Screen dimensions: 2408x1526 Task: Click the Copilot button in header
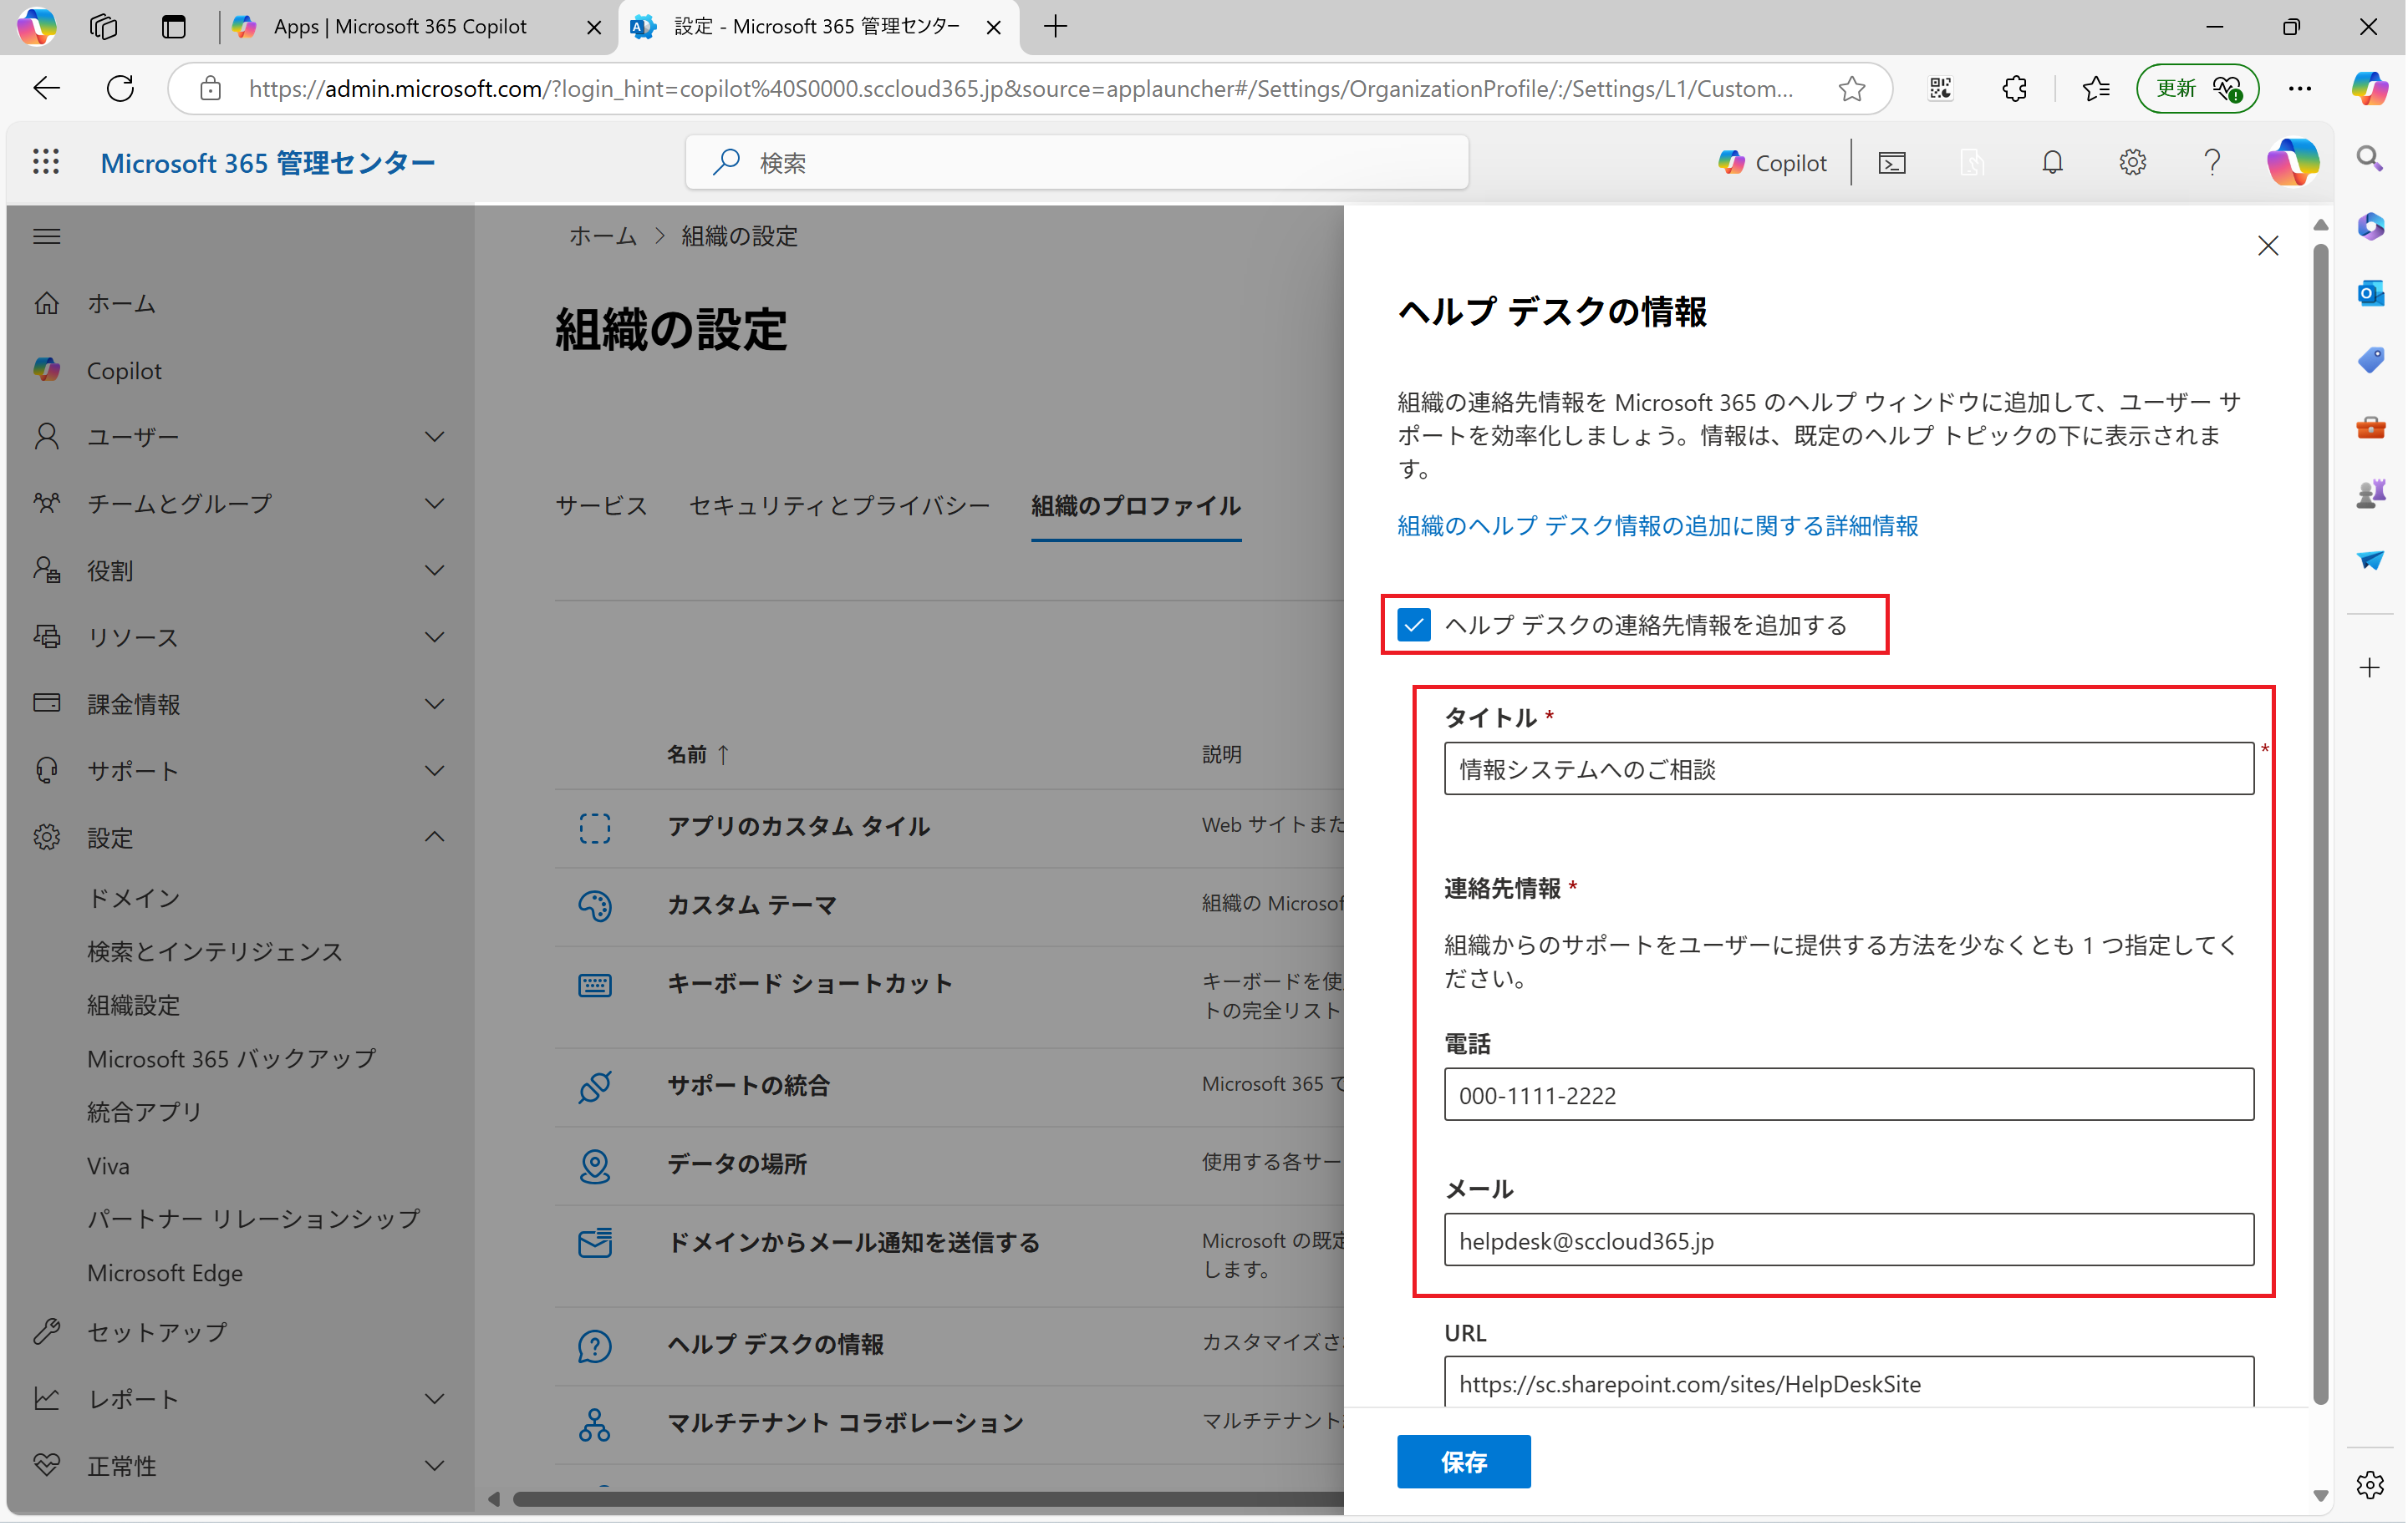click(1771, 162)
